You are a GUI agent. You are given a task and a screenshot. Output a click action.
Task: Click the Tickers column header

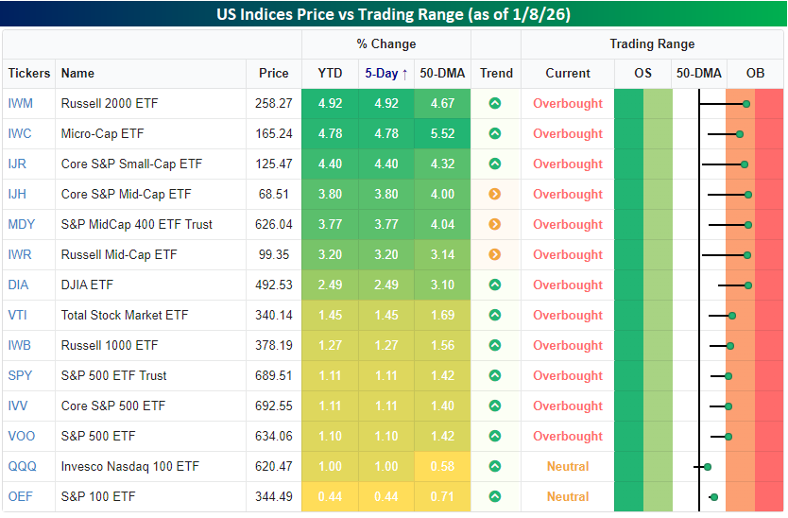(x=29, y=74)
